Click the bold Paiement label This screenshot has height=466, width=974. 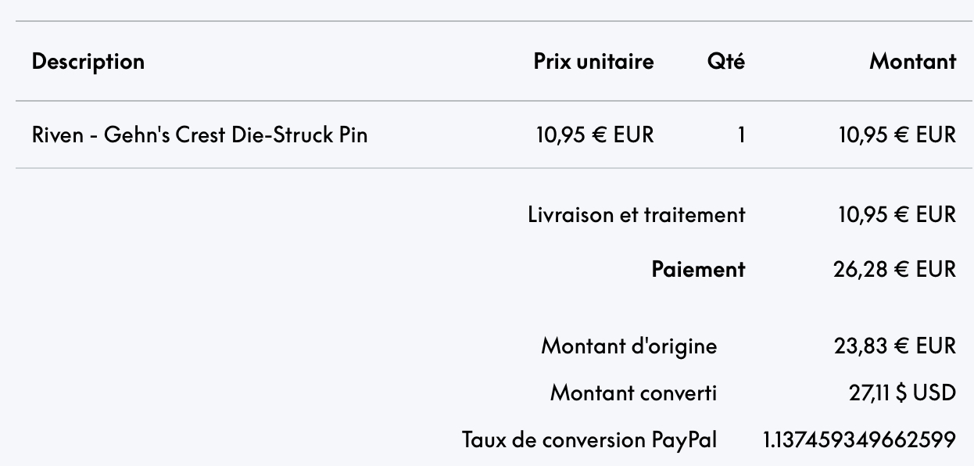[x=698, y=270]
